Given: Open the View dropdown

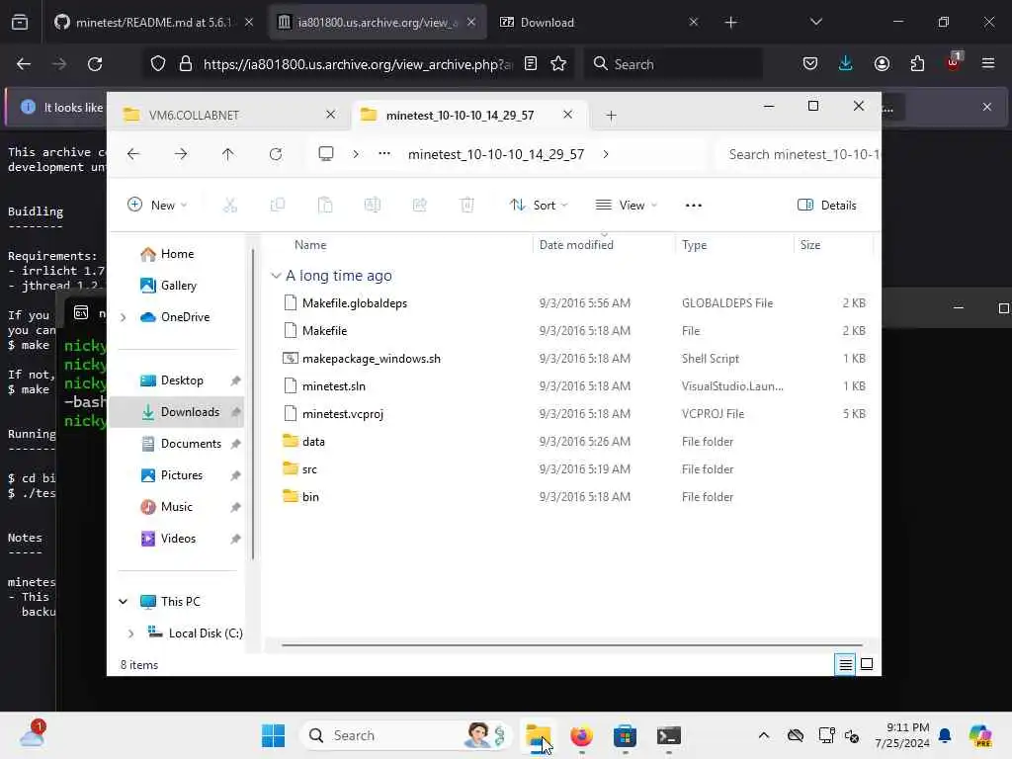Looking at the screenshot, I should point(626,206).
